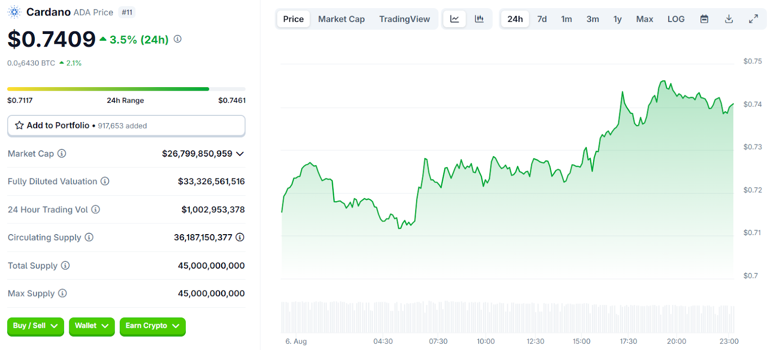Image resolution: width=776 pixels, height=350 pixels.
Task: Select the 7d time range
Action: click(x=542, y=19)
